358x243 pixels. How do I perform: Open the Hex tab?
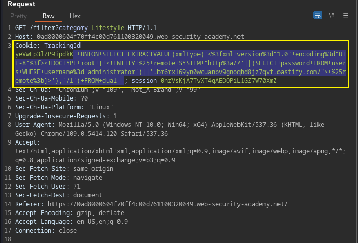point(75,16)
